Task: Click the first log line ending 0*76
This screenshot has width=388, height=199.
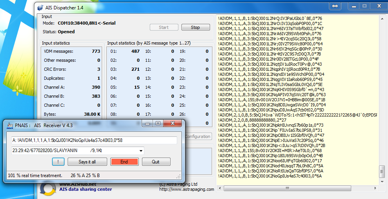Action: 270,18
